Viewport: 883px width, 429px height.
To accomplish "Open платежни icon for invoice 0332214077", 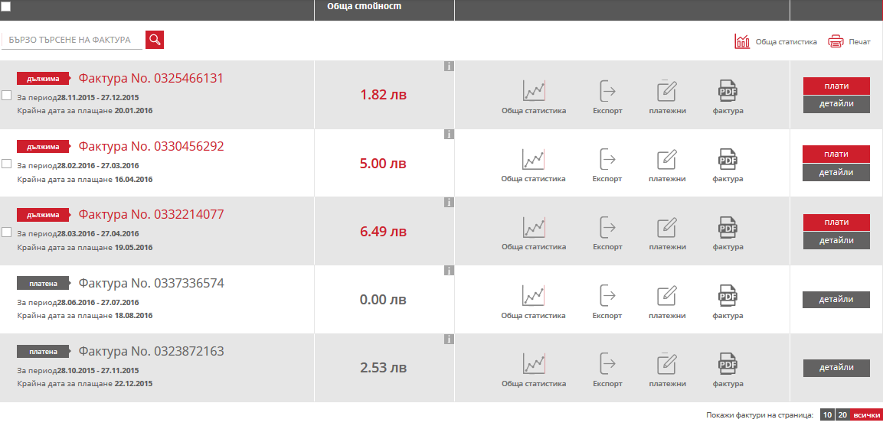I will click(667, 227).
